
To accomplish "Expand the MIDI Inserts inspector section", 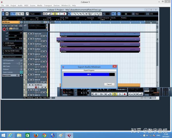I will pyautogui.click(x=12, y=63).
